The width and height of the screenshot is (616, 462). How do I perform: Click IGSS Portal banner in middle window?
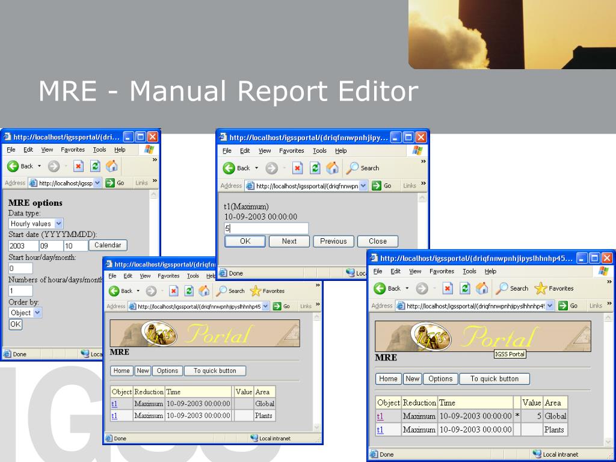pyautogui.click(x=205, y=333)
